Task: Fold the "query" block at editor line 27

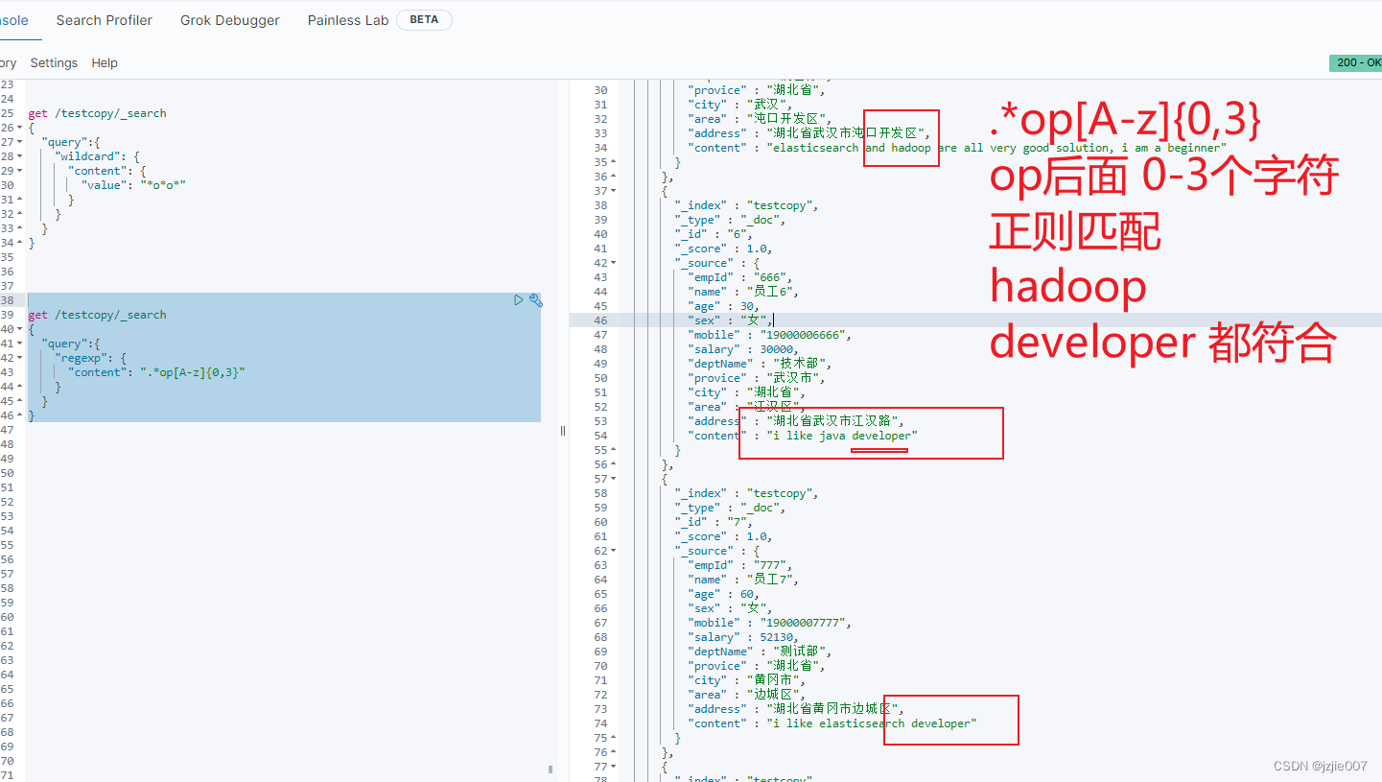Action: pyautogui.click(x=20, y=142)
